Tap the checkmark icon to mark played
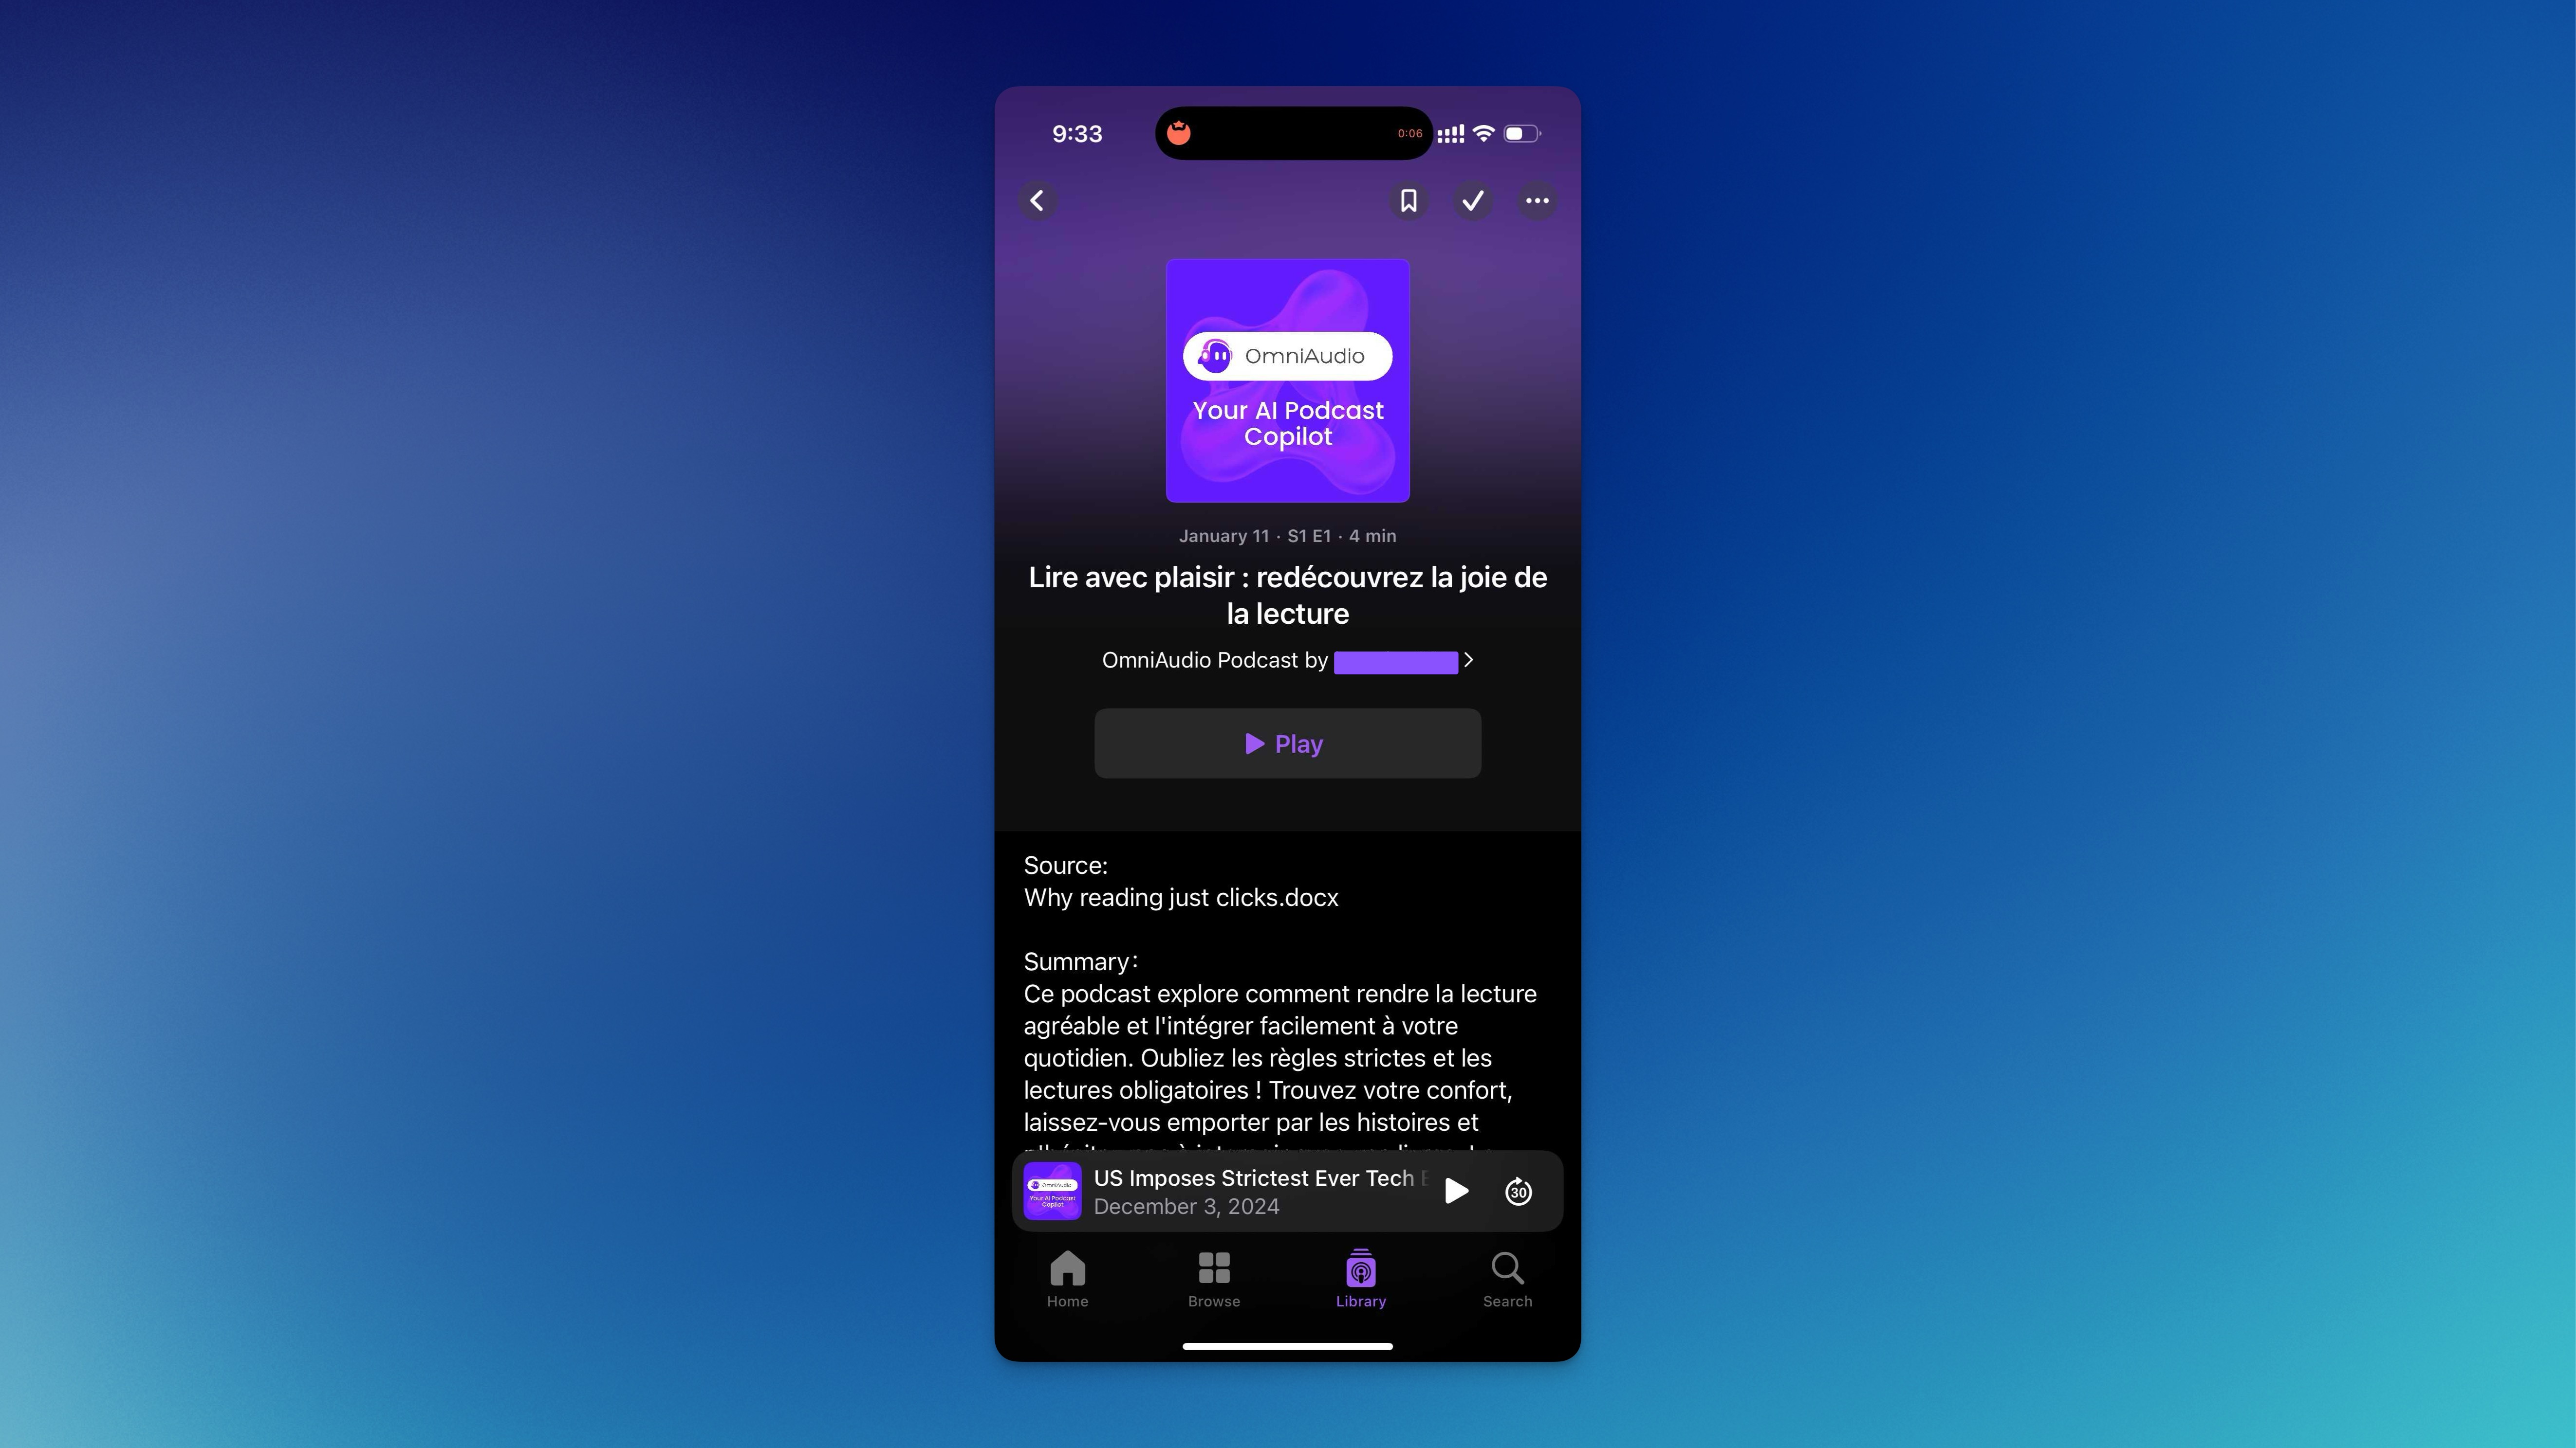Screen dimensions: 2576x1448 click(x=1474, y=200)
